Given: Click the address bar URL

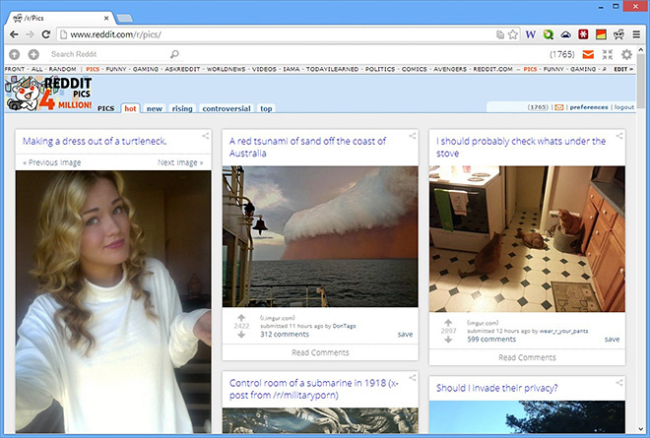Looking at the screenshot, I should click(116, 34).
